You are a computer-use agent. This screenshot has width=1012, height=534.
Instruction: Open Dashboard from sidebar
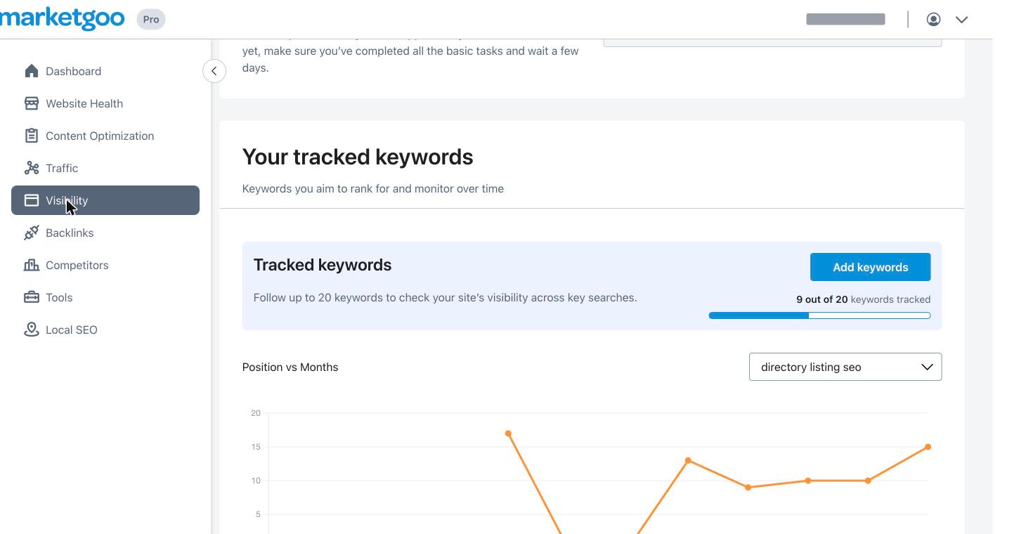105,71
